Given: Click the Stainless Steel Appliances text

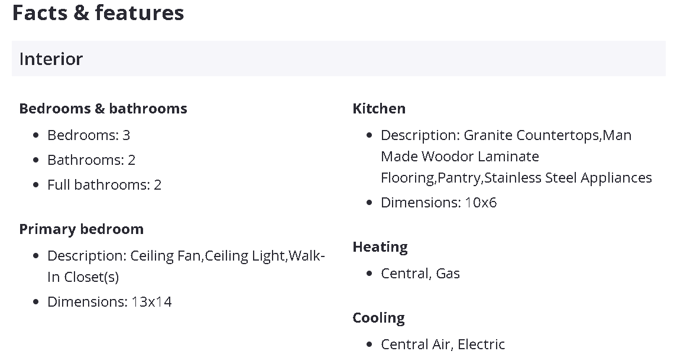Looking at the screenshot, I should (568, 178).
